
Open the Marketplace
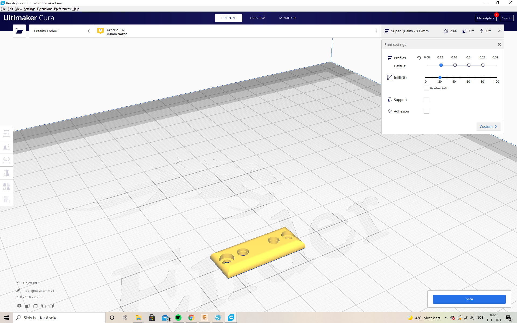pyautogui.click(x=485, y=18)
